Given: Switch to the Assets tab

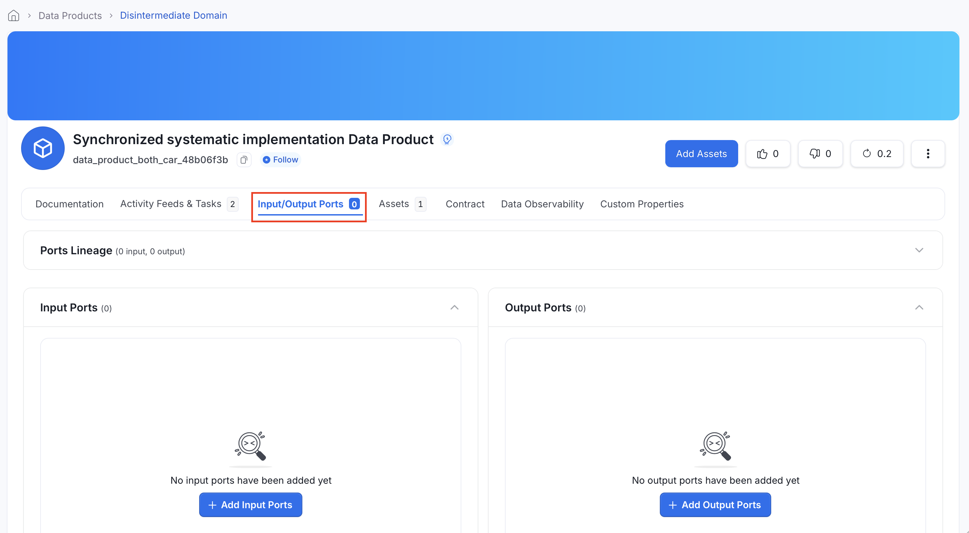Looking at the screenshot, I should coord(402,204).
